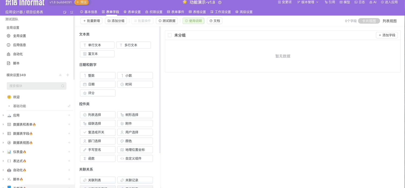Open the 使用说明 guide
Viewport: 405px width, 188px height.
(193, 21)
